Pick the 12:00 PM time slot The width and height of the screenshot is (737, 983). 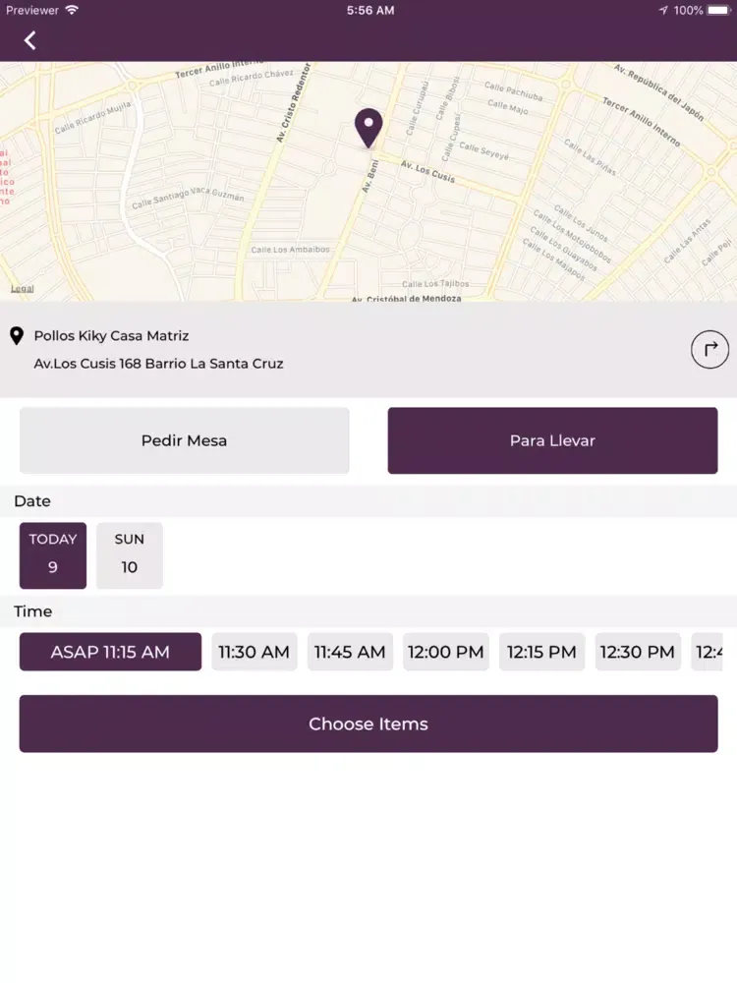tap(445, 652)
